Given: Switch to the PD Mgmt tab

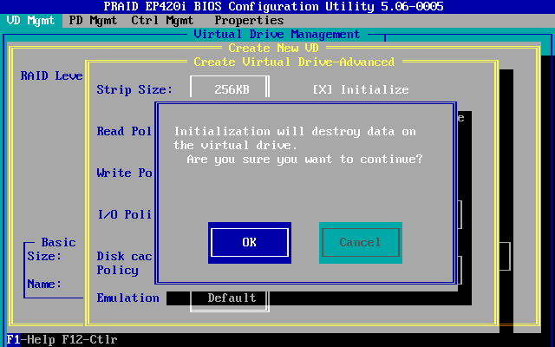Looking at the screenshot, I should [93, 21].
